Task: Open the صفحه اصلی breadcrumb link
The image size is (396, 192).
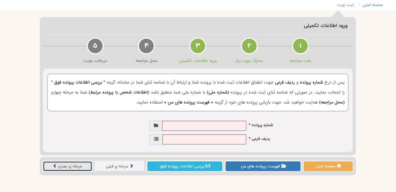Action: coord(373,5)
